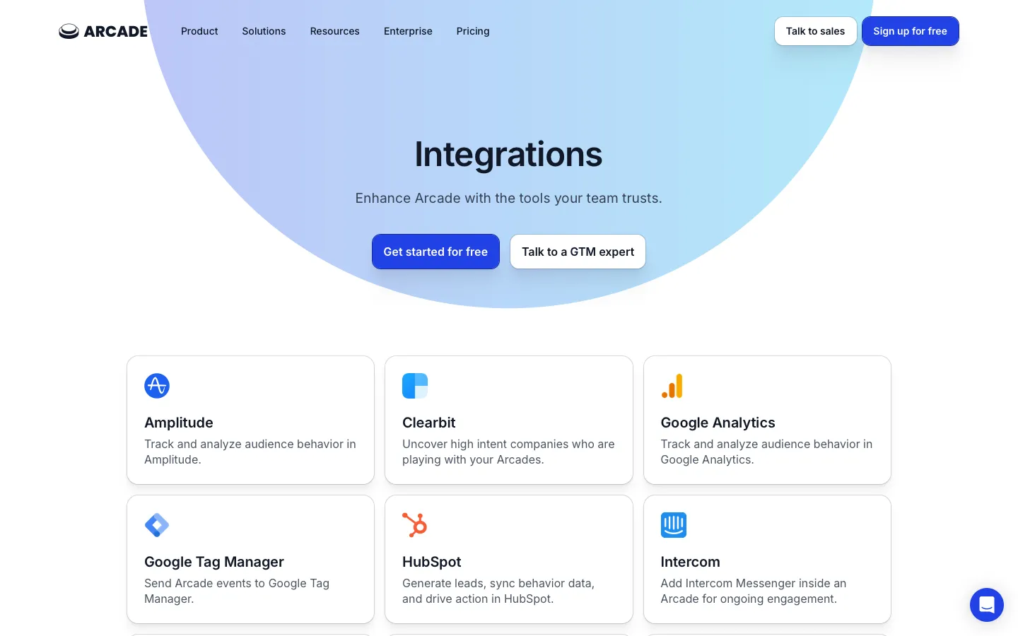Click the Arcade logo in the header
The width and height of the screenshot is (1018, 636).
(x=103, y=31)
